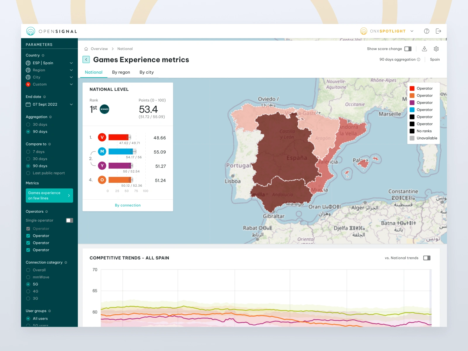This screenshot has height=351, width=468.
Task: Toggle the Show score change switch
Action: click(x=408, y=49)
